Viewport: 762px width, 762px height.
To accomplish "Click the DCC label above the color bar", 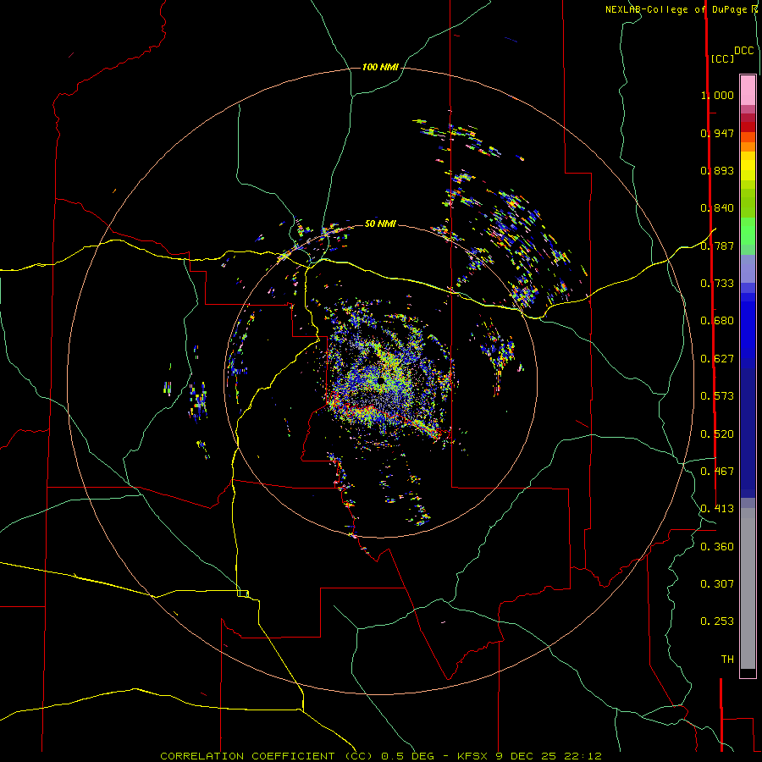I will coord(744,51).
